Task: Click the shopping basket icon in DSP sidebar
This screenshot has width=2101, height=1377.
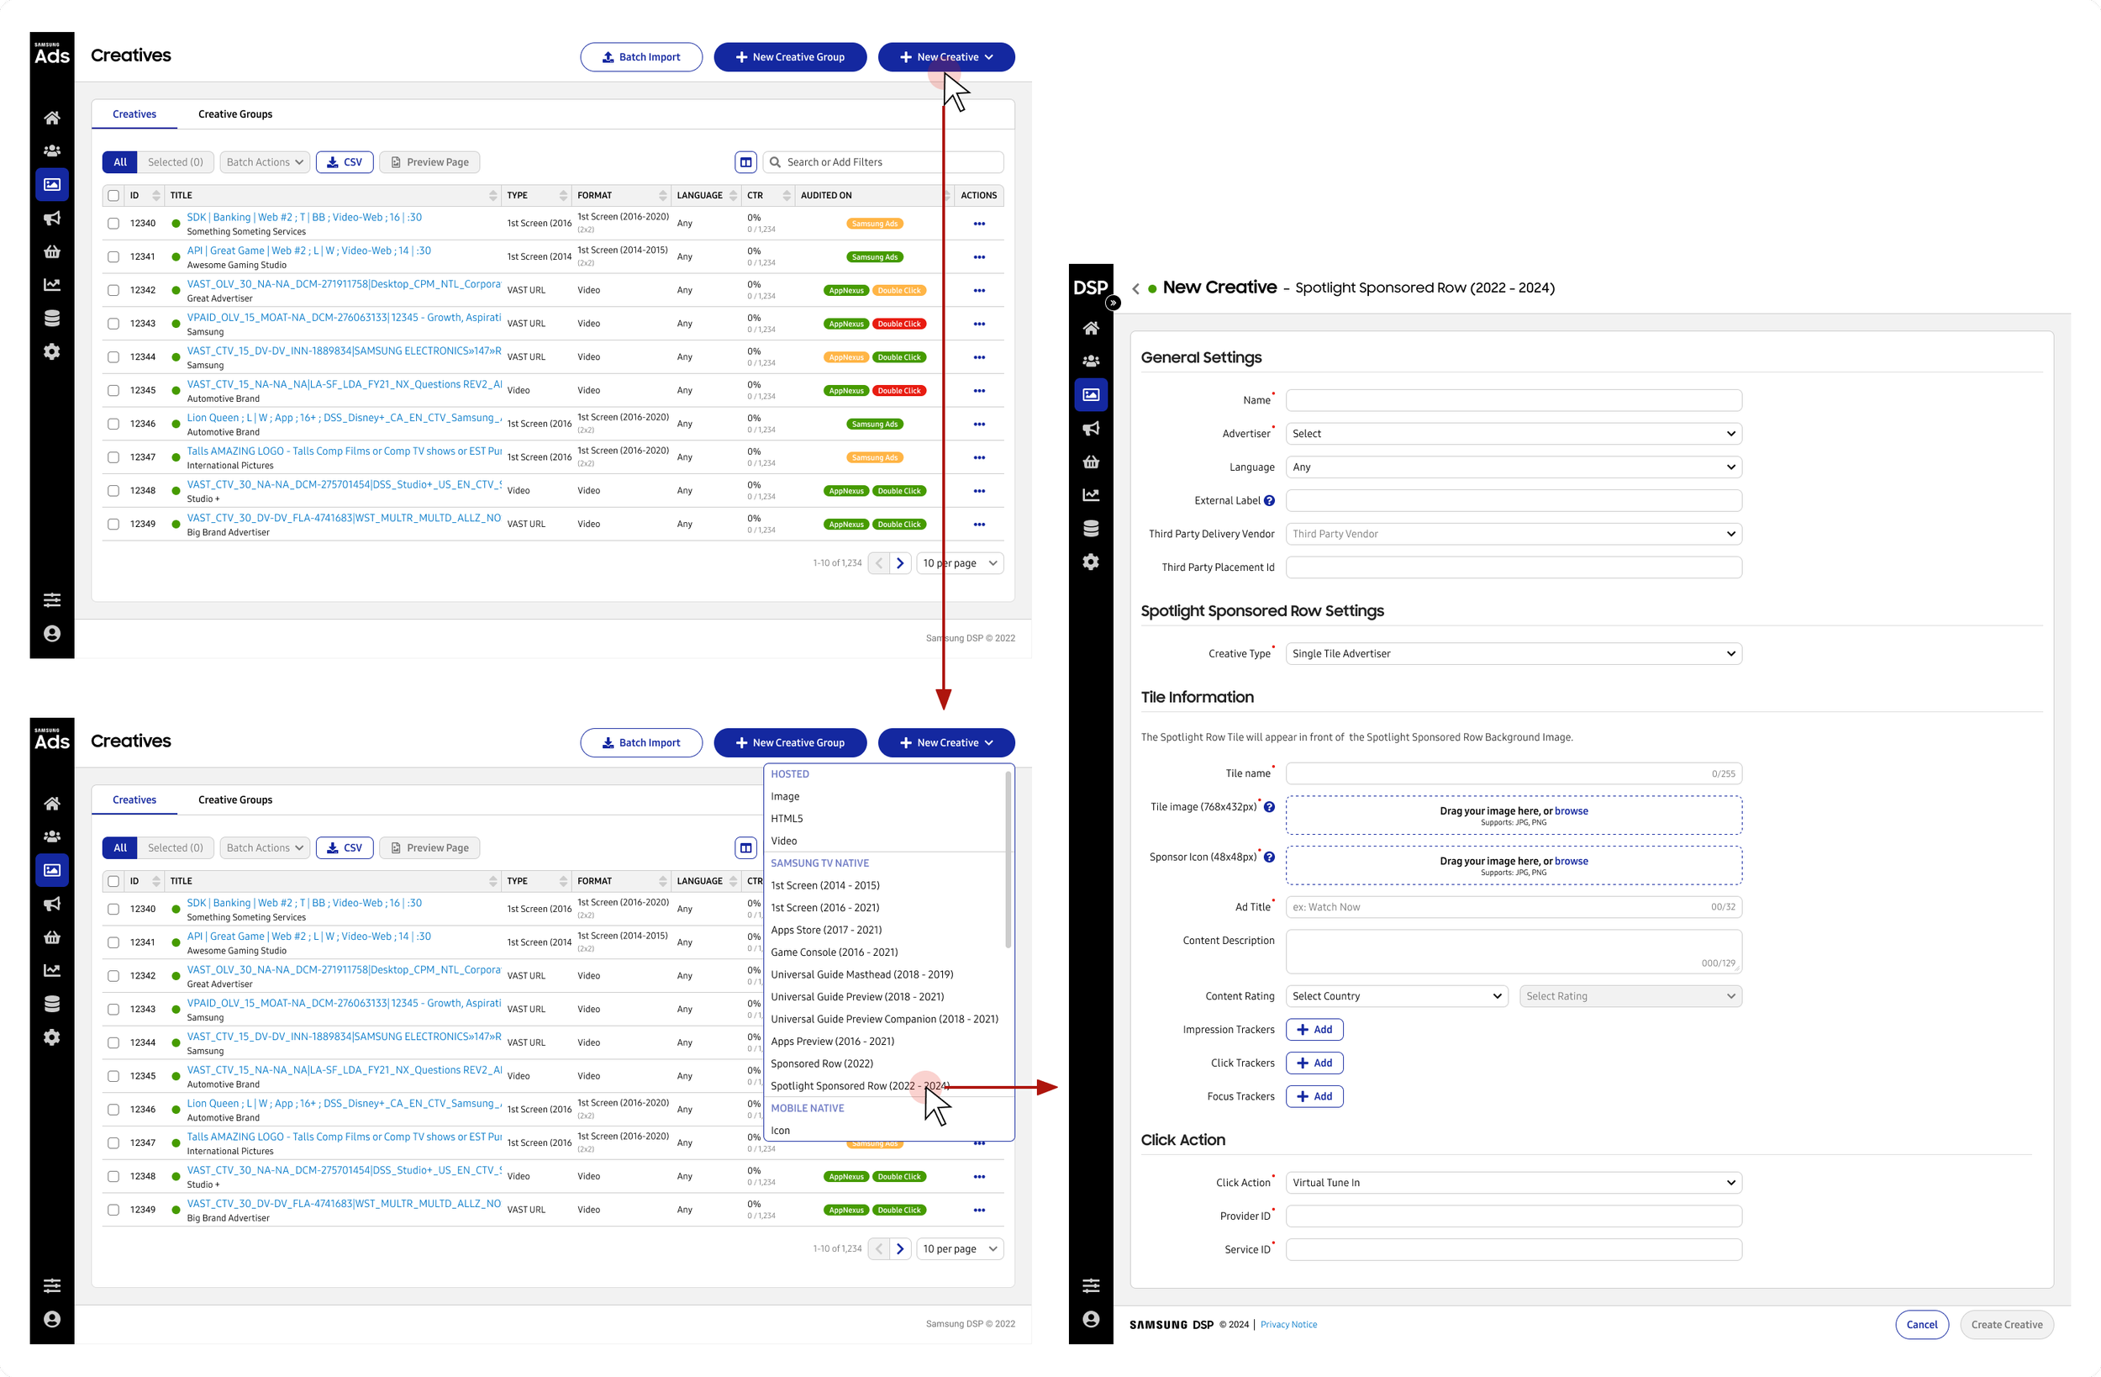Action: tap(1090, 462)
